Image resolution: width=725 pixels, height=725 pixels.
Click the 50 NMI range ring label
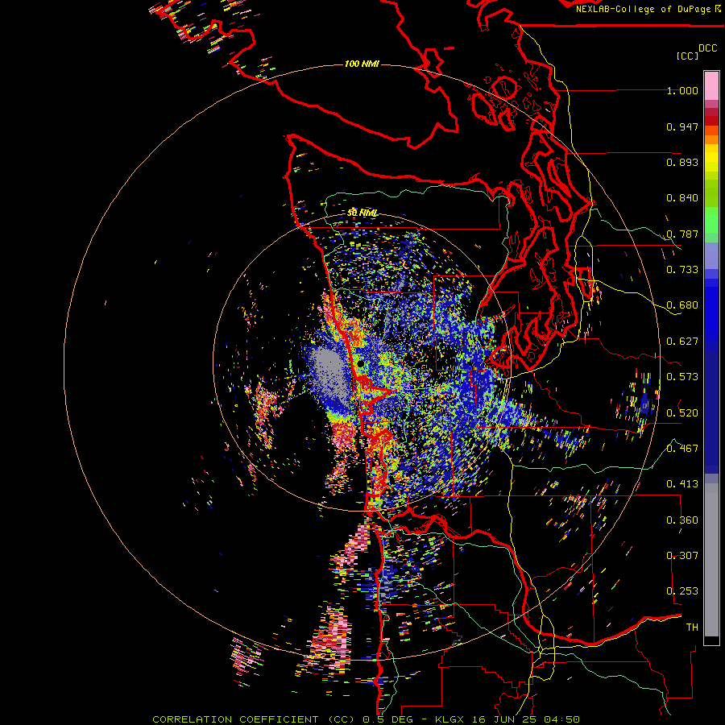(362, 213)
